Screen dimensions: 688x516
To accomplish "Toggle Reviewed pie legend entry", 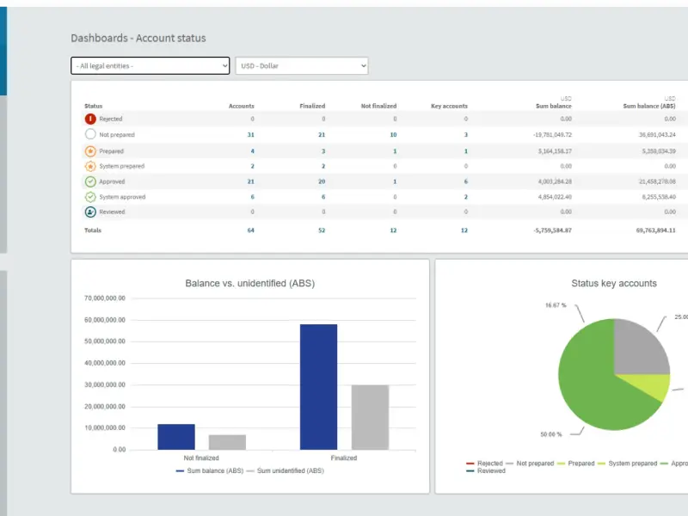I will 486,470.
